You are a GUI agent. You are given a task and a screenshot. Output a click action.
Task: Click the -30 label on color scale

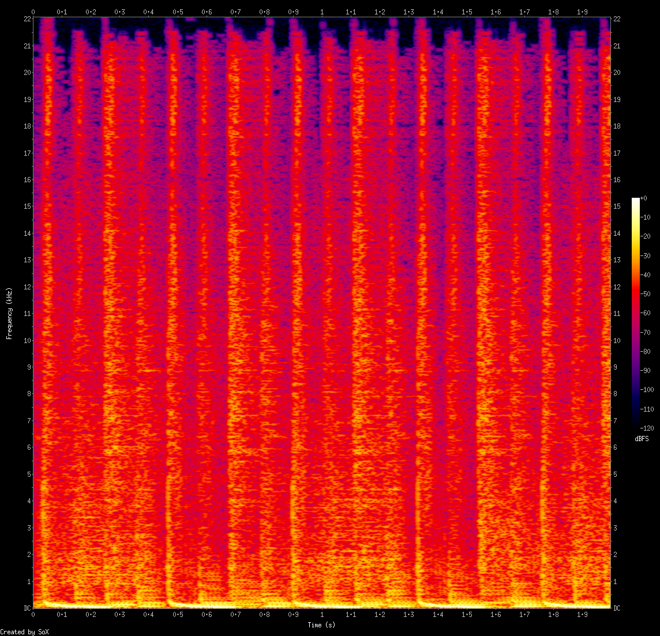[x=645, y=256]
